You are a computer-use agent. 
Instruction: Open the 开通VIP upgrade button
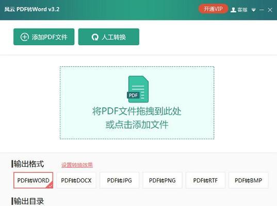point(213,9)
